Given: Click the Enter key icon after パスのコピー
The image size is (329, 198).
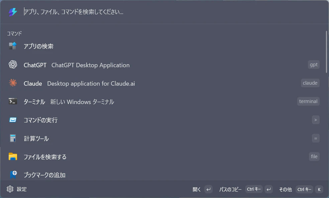Looking at the screenshot, I should (268, 189).
